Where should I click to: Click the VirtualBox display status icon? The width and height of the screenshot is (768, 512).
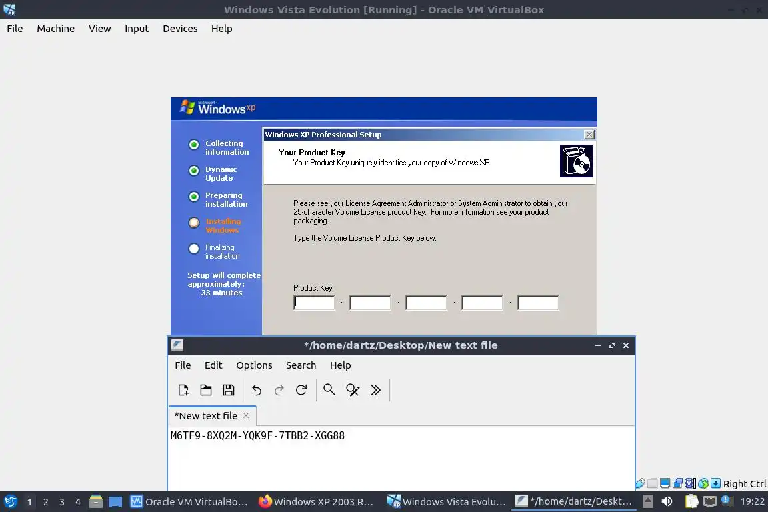click(665, 483)
